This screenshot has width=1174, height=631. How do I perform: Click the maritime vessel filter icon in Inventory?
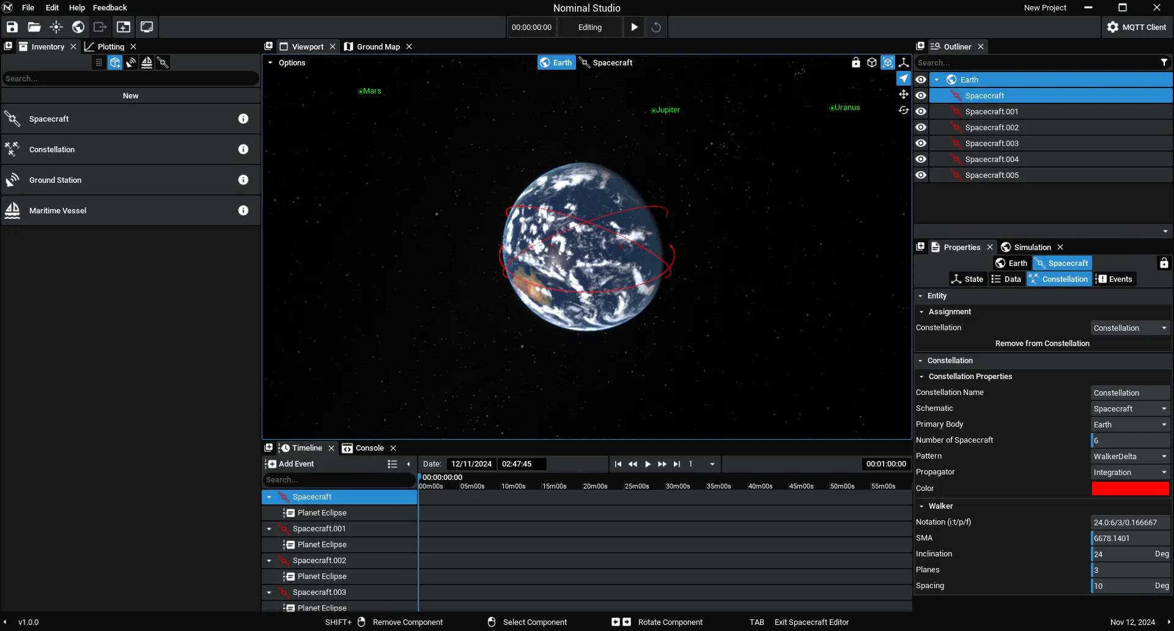click(147, 62)
